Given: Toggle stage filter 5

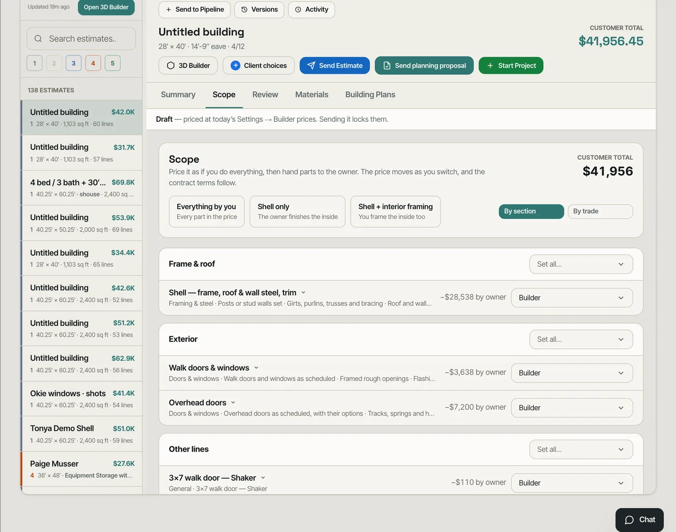Looking at the screenshot, I should 113,63.
